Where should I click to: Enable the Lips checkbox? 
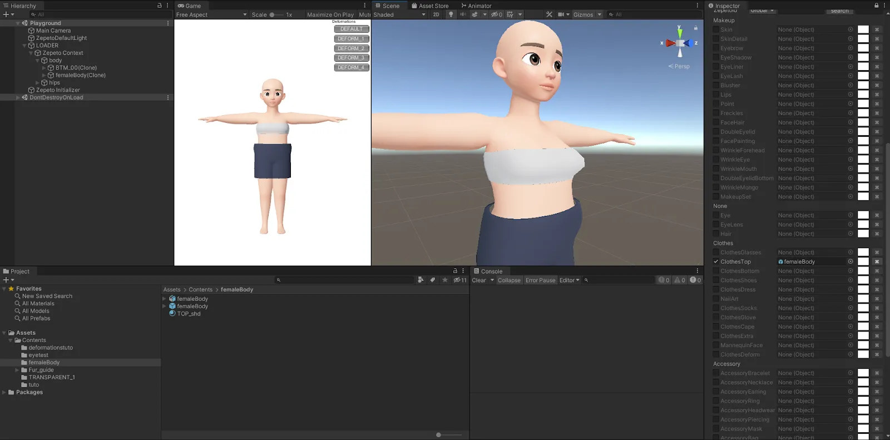[x=716, y=95]
